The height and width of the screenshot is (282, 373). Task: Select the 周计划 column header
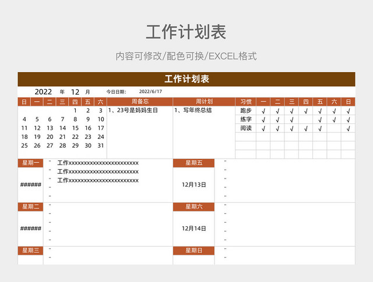pos(204,102)
